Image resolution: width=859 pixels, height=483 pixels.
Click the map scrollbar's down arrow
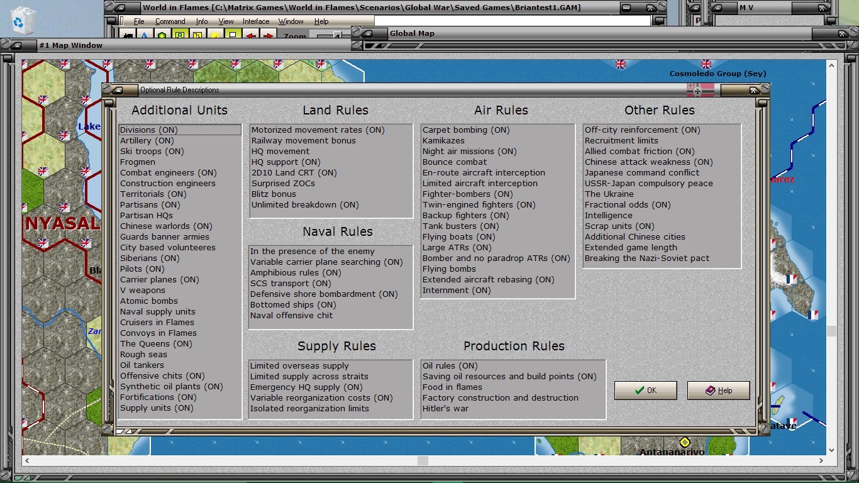831,450
